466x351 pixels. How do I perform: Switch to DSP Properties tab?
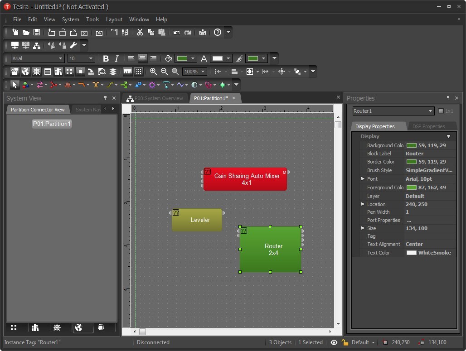[428, 126]
